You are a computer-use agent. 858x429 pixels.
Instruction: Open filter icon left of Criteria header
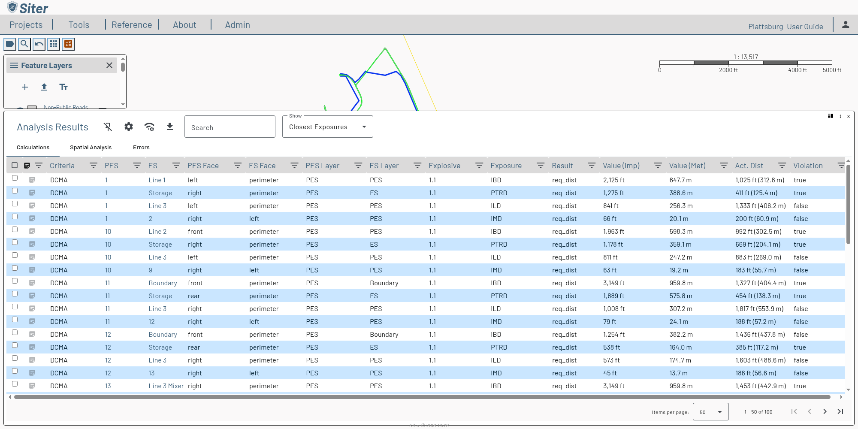coord(39,166)
